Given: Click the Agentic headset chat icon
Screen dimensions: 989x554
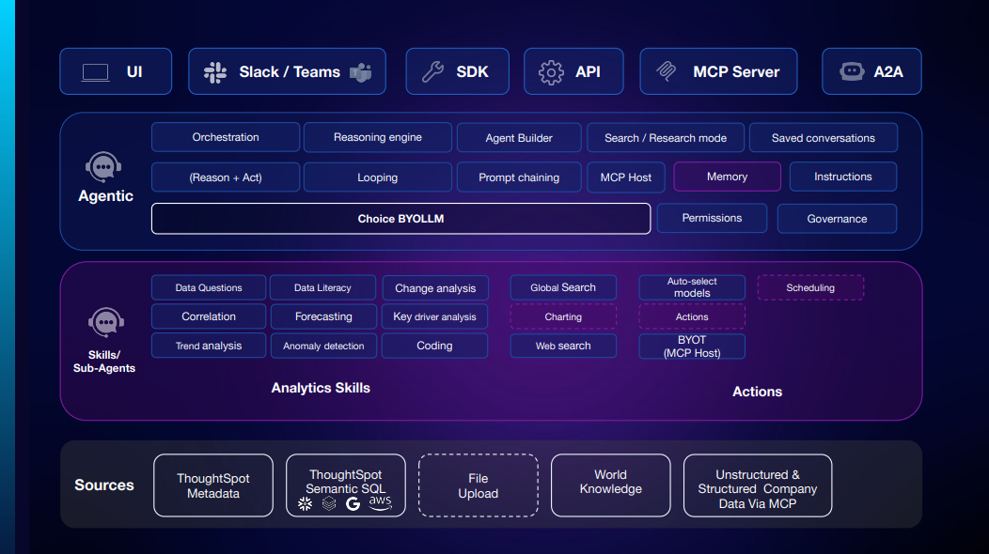Looking at the screenshot, I should pyautogui.click(x=103, y=168).
